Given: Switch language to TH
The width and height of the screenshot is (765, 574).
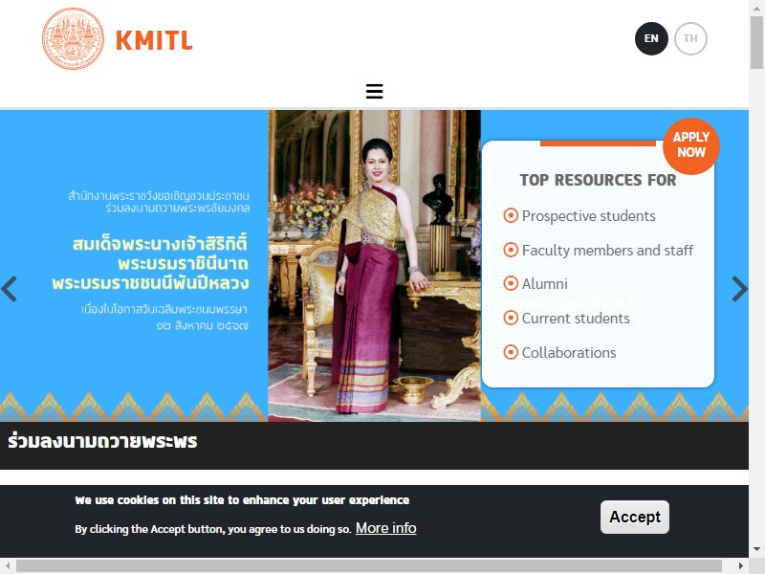Looking at the screenshot, I should (x=690, y=38).
